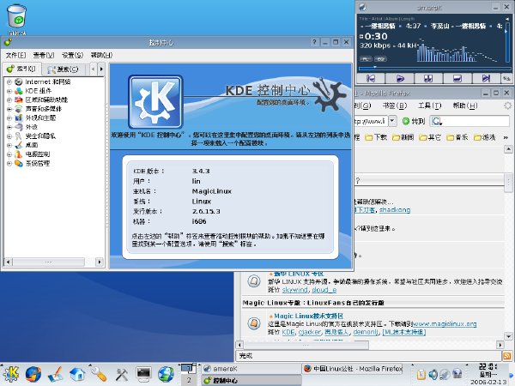Skip to previous track in amaroK
This screenshot has width=515, height=386.
click(x=371, y=78)
